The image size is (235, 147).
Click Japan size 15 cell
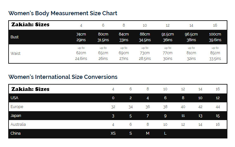coord(218,116)
